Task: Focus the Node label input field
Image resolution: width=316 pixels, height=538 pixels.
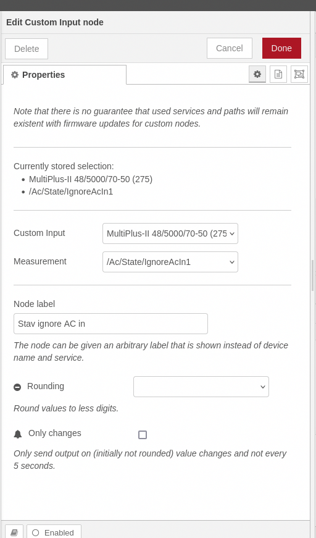Action: [110, 324]
